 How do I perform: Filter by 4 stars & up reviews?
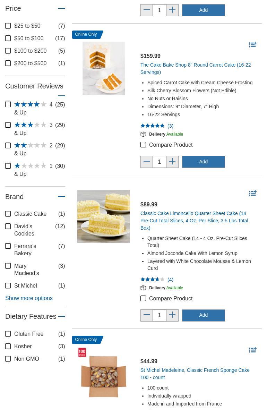coord(8,104)
